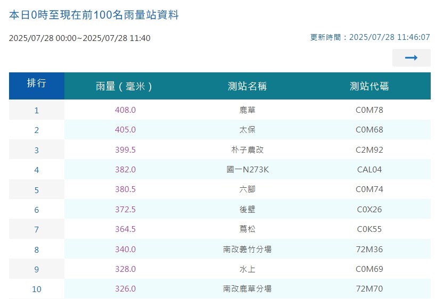Click the 雨量（毫米）column header
This screenshot has height=299, width=435.
click(125, 86)
